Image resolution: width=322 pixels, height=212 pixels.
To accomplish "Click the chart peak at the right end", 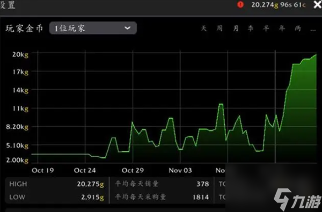I will point(316,55).
